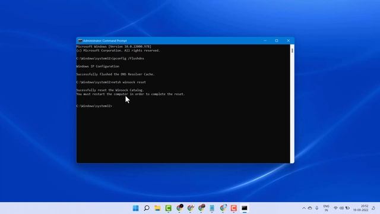Open the volume speaker tray icon
This screenshot has height=214, width=380.
coord(341,208)
